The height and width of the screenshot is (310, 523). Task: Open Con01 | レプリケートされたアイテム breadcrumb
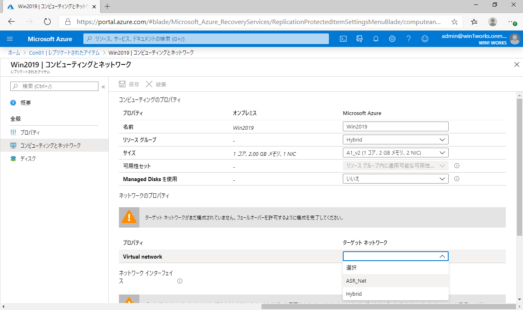64,53
